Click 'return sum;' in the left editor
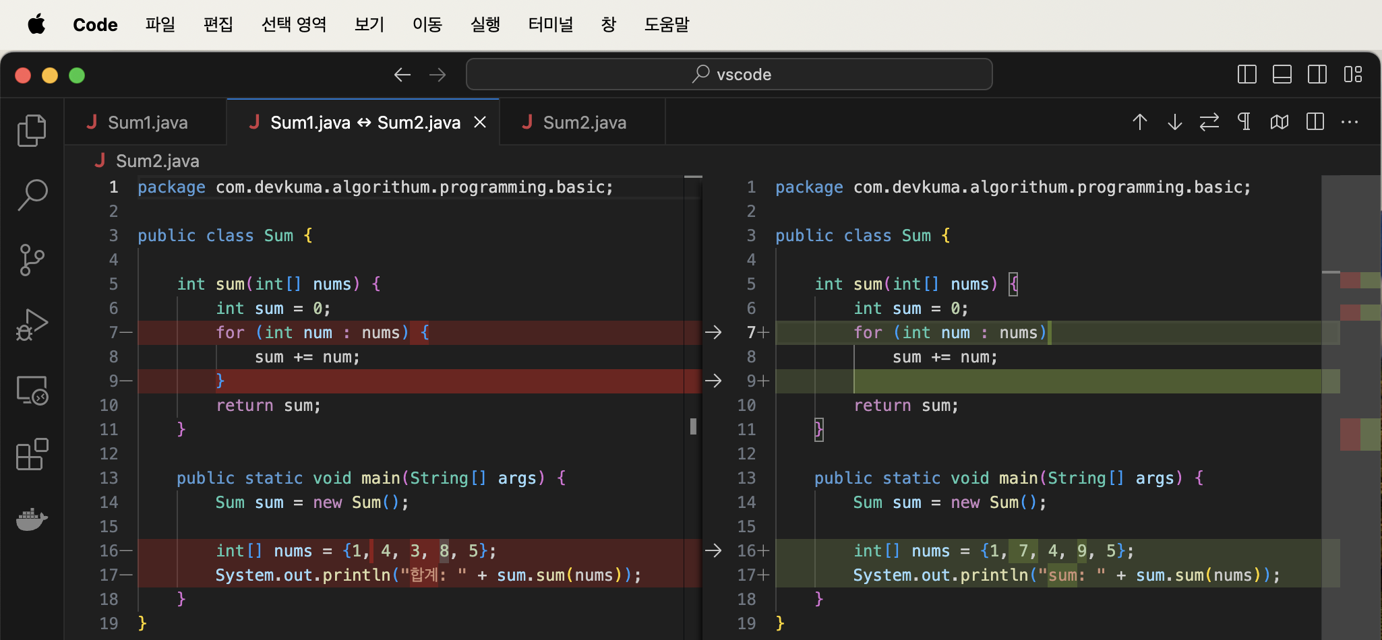The width and height of the screenshot is (1382, 640). click(x=268, y=405)
